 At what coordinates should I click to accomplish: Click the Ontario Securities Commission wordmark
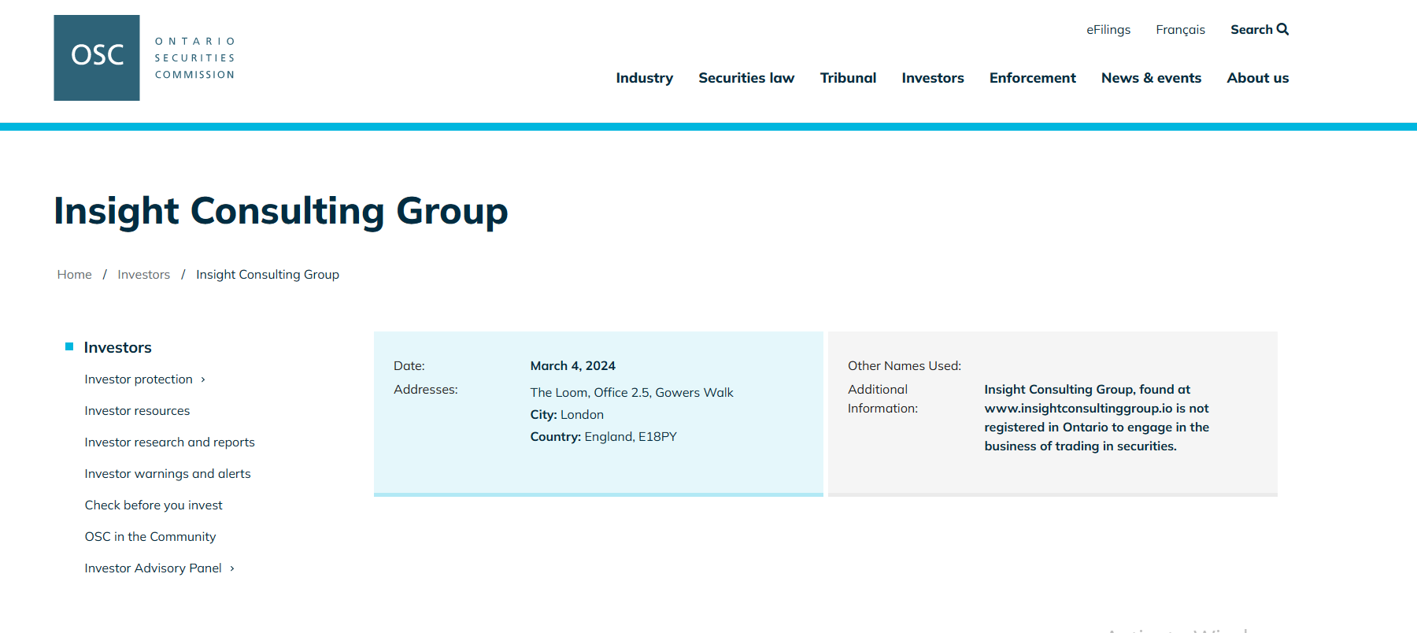[194, 58]
